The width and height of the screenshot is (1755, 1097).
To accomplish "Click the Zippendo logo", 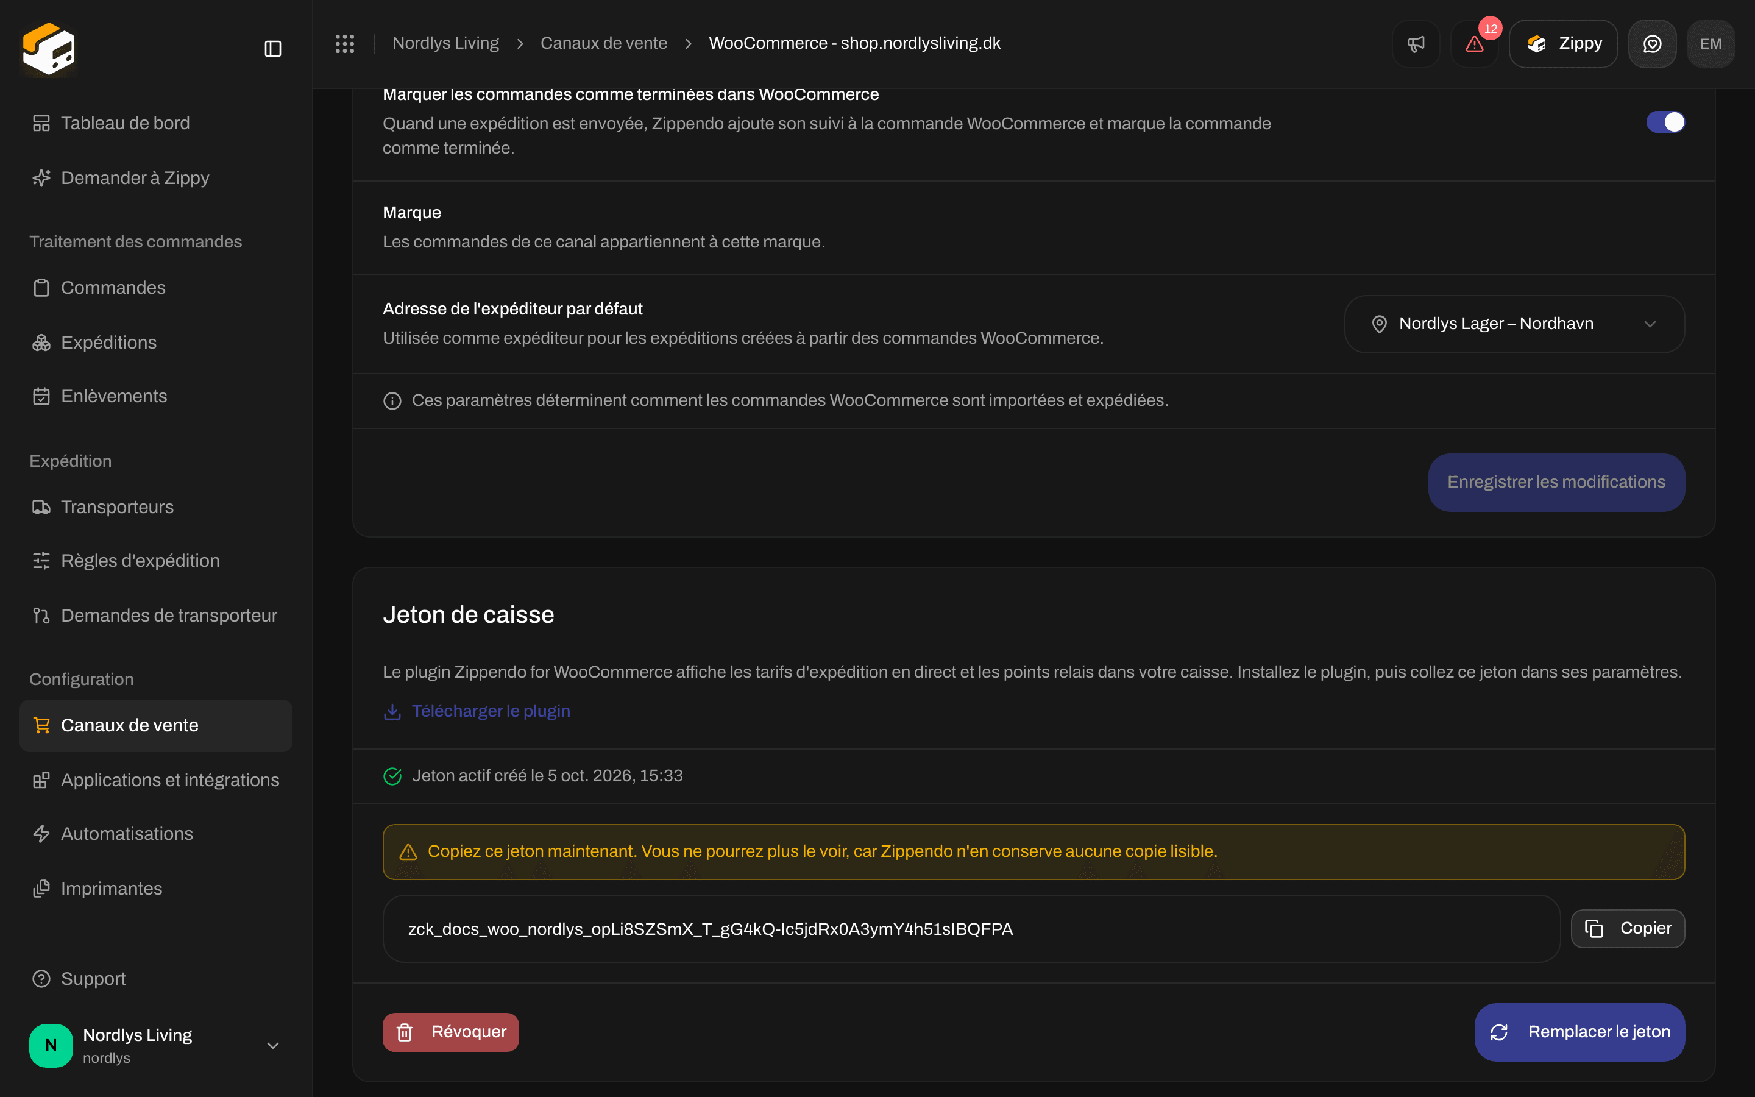I will (x=49, y=49).
